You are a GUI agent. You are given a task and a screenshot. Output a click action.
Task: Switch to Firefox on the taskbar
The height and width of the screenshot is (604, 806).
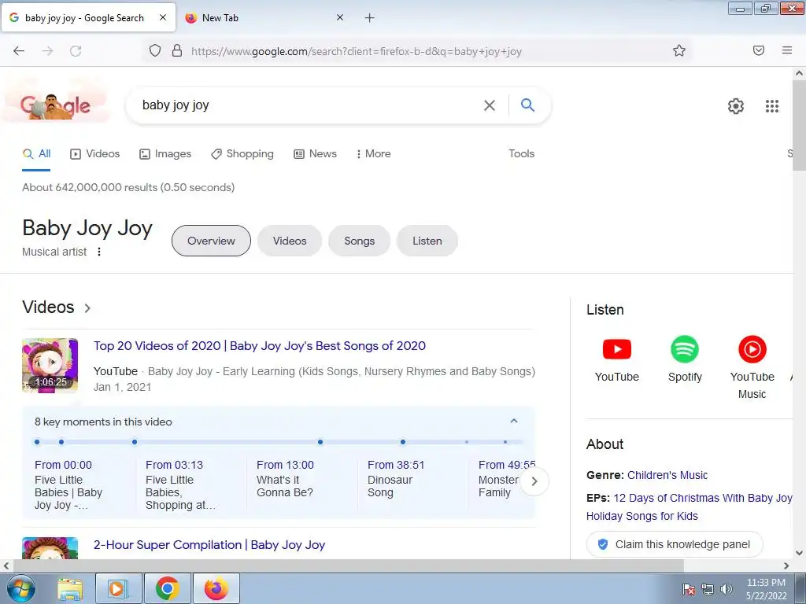click(x=216, y=588)
